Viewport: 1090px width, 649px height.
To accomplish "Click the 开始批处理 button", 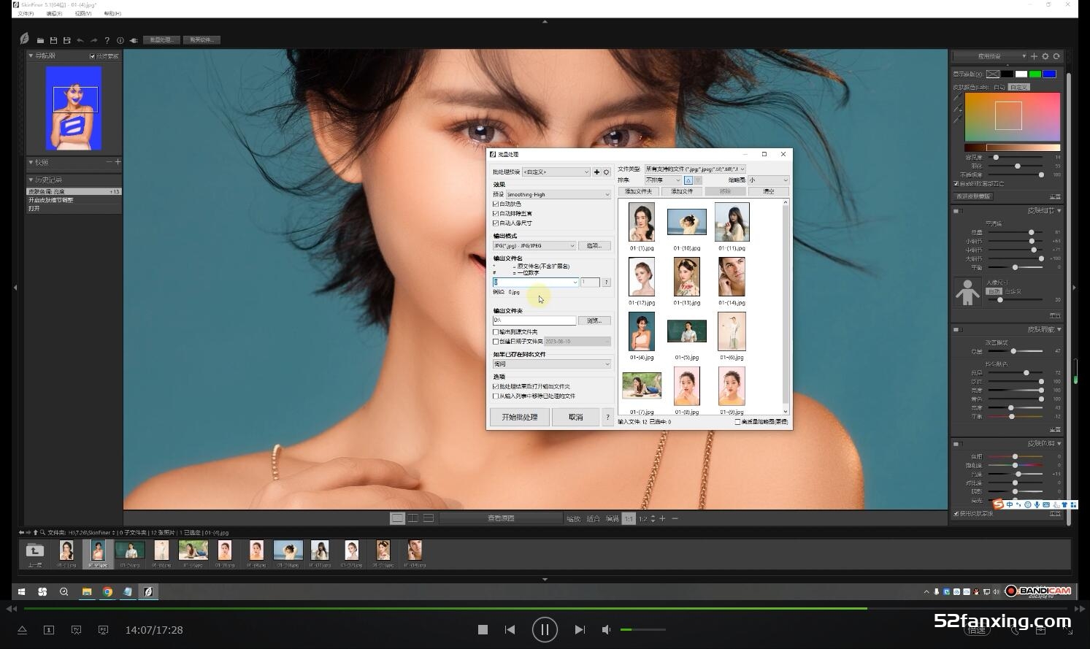I will tap(519, 417).
